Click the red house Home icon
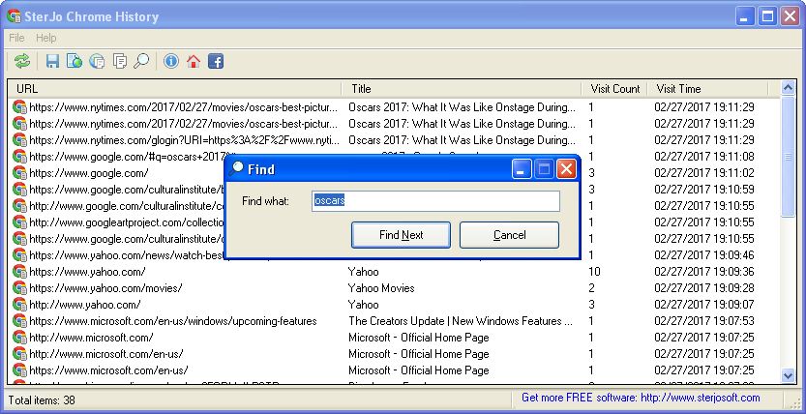This screenshot has width=806, height=414. 194,62
